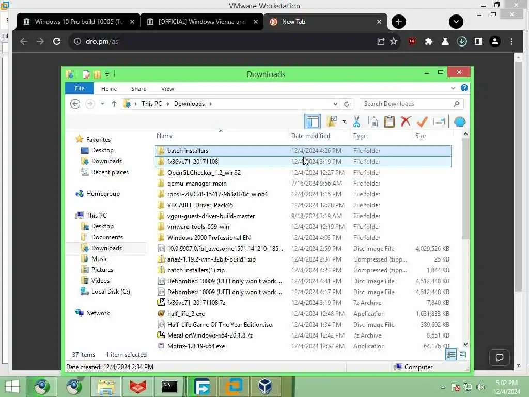The height and width of the screenshot is (397, 529).
Task: Go up one folder level
Action: [114, 104]
